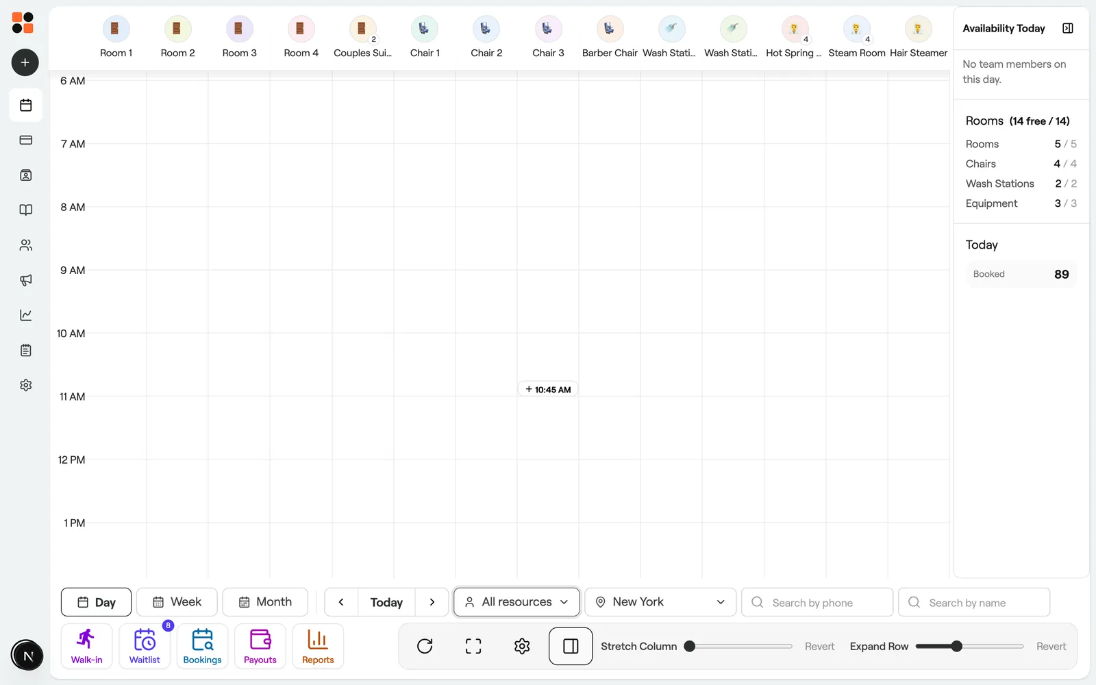Open the Reports shortcut
Viewport: 1096px width, 685px height.
click(318, 646)
